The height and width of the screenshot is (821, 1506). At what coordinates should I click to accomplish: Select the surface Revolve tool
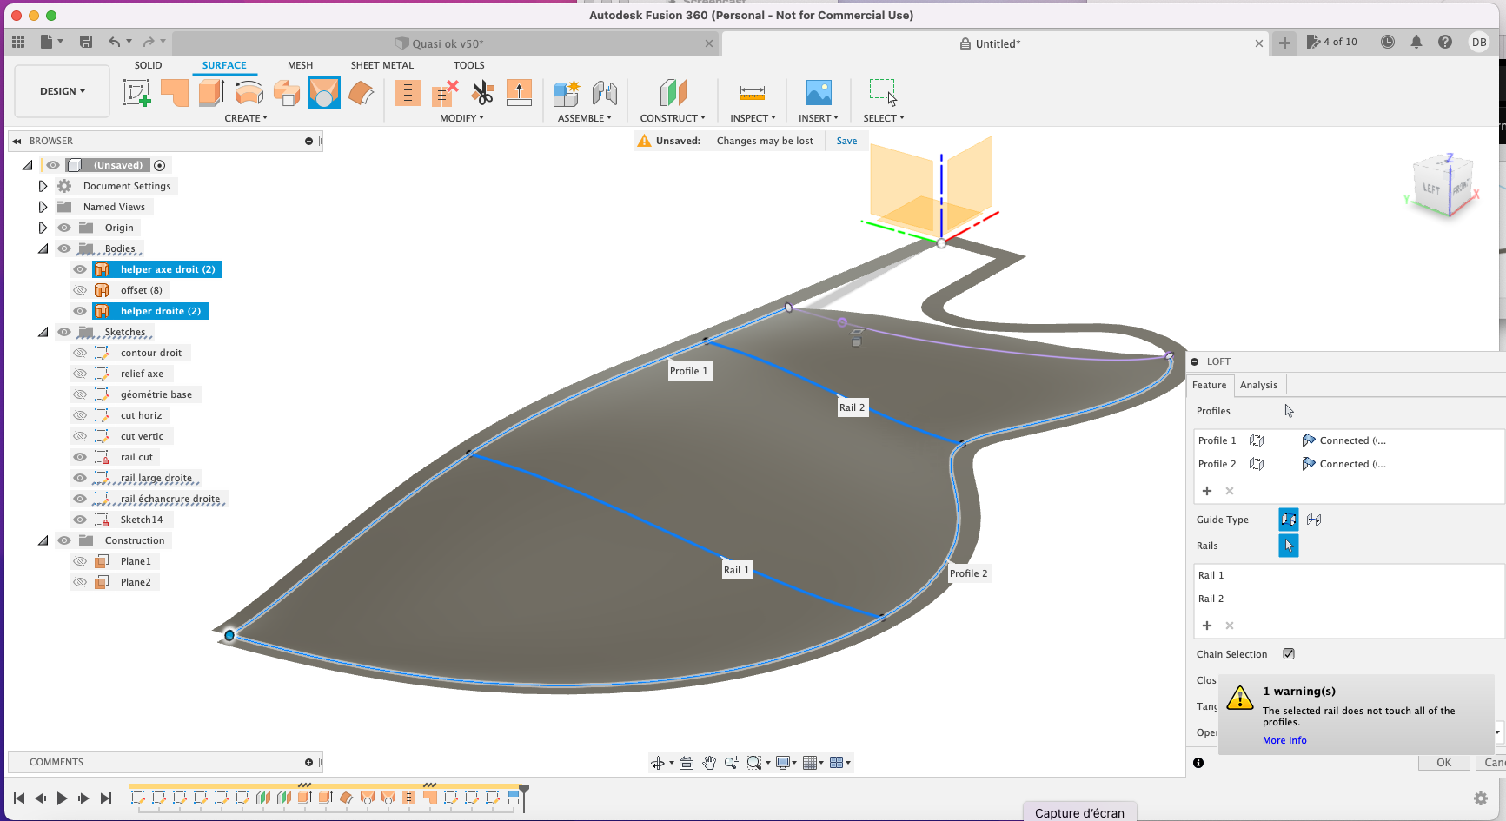pyautogui.click(x=249, y=92)
